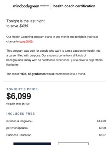Click the dark navy button at bottom
This screenshot has height=145, width=109.
tap(32, 144)
